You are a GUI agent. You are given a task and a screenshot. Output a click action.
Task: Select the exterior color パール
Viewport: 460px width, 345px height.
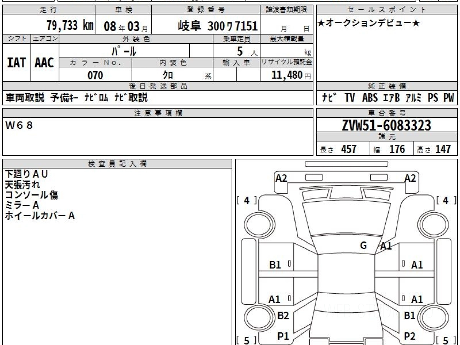tap(124, 51)
